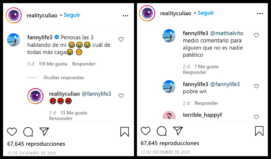Like the post with the left panel's bottom heart

tap(12, 132)
